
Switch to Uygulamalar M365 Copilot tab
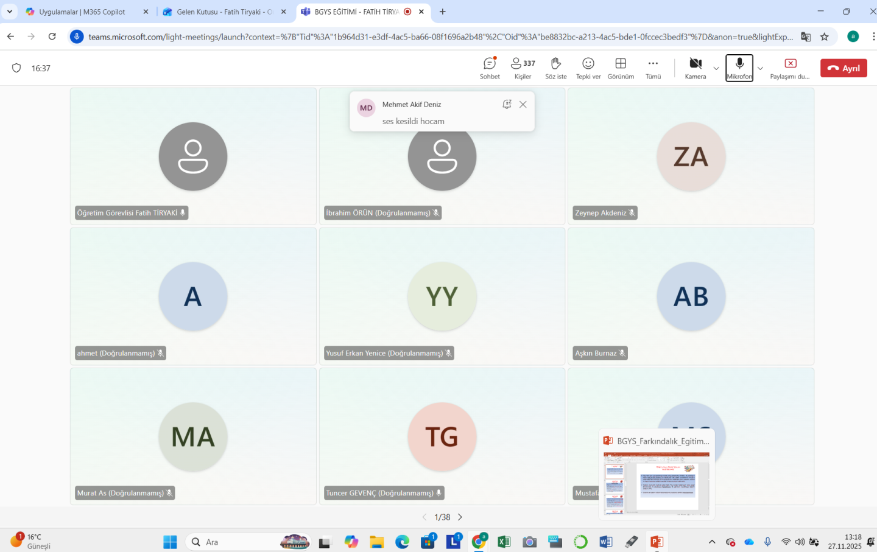[x=82, y=12]
